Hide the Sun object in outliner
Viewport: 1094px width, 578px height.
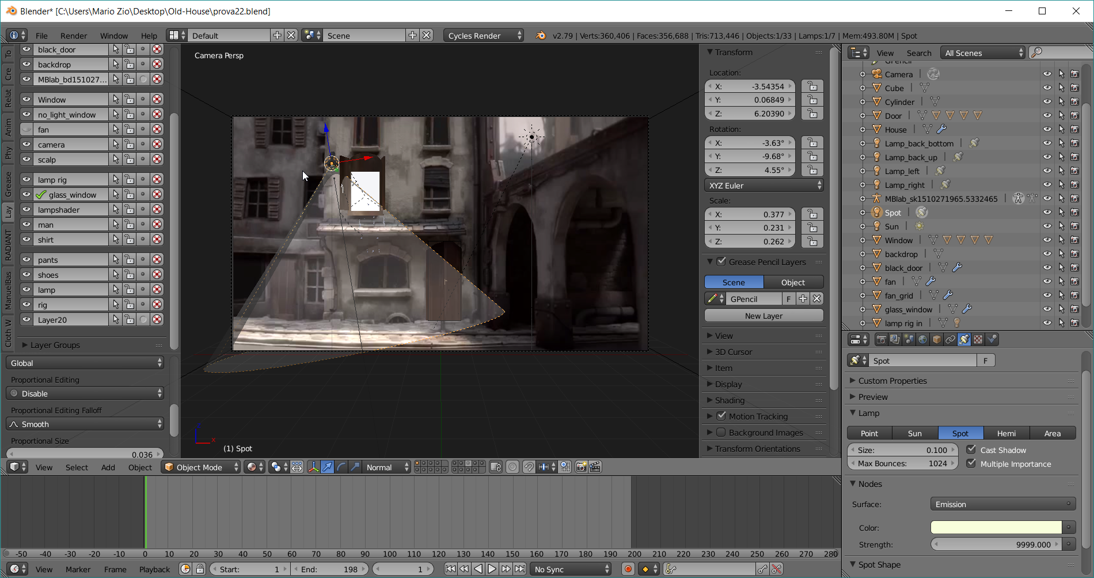[x=1047, y=226]
